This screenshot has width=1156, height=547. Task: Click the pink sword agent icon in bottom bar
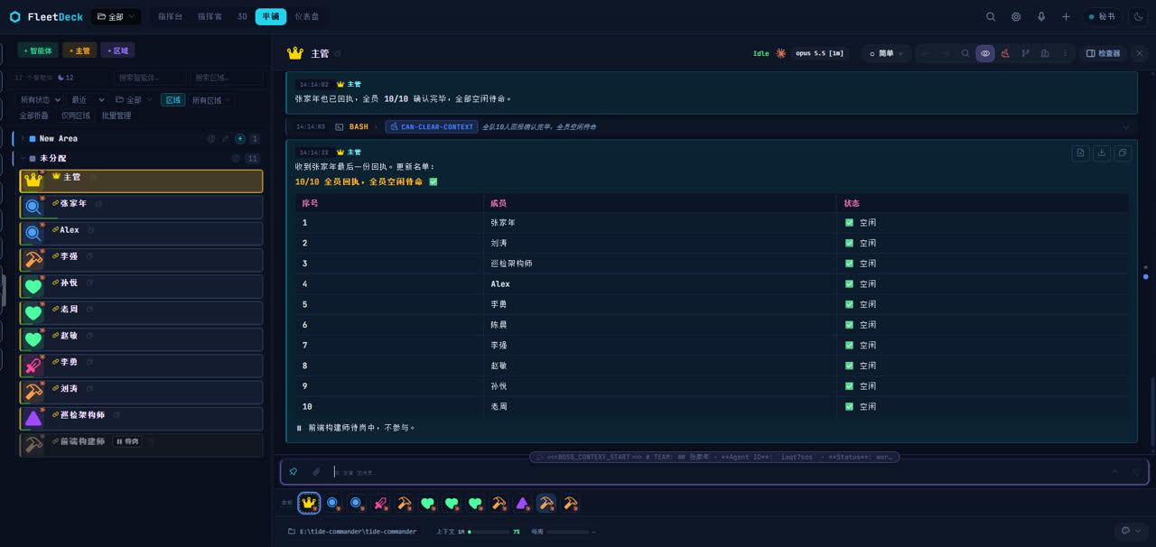(381, 503)
